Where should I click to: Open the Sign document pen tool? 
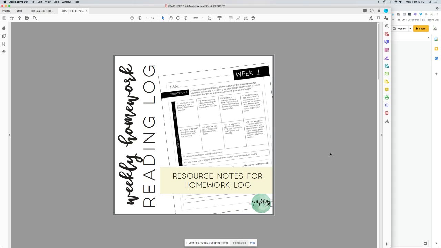(246, 18)
